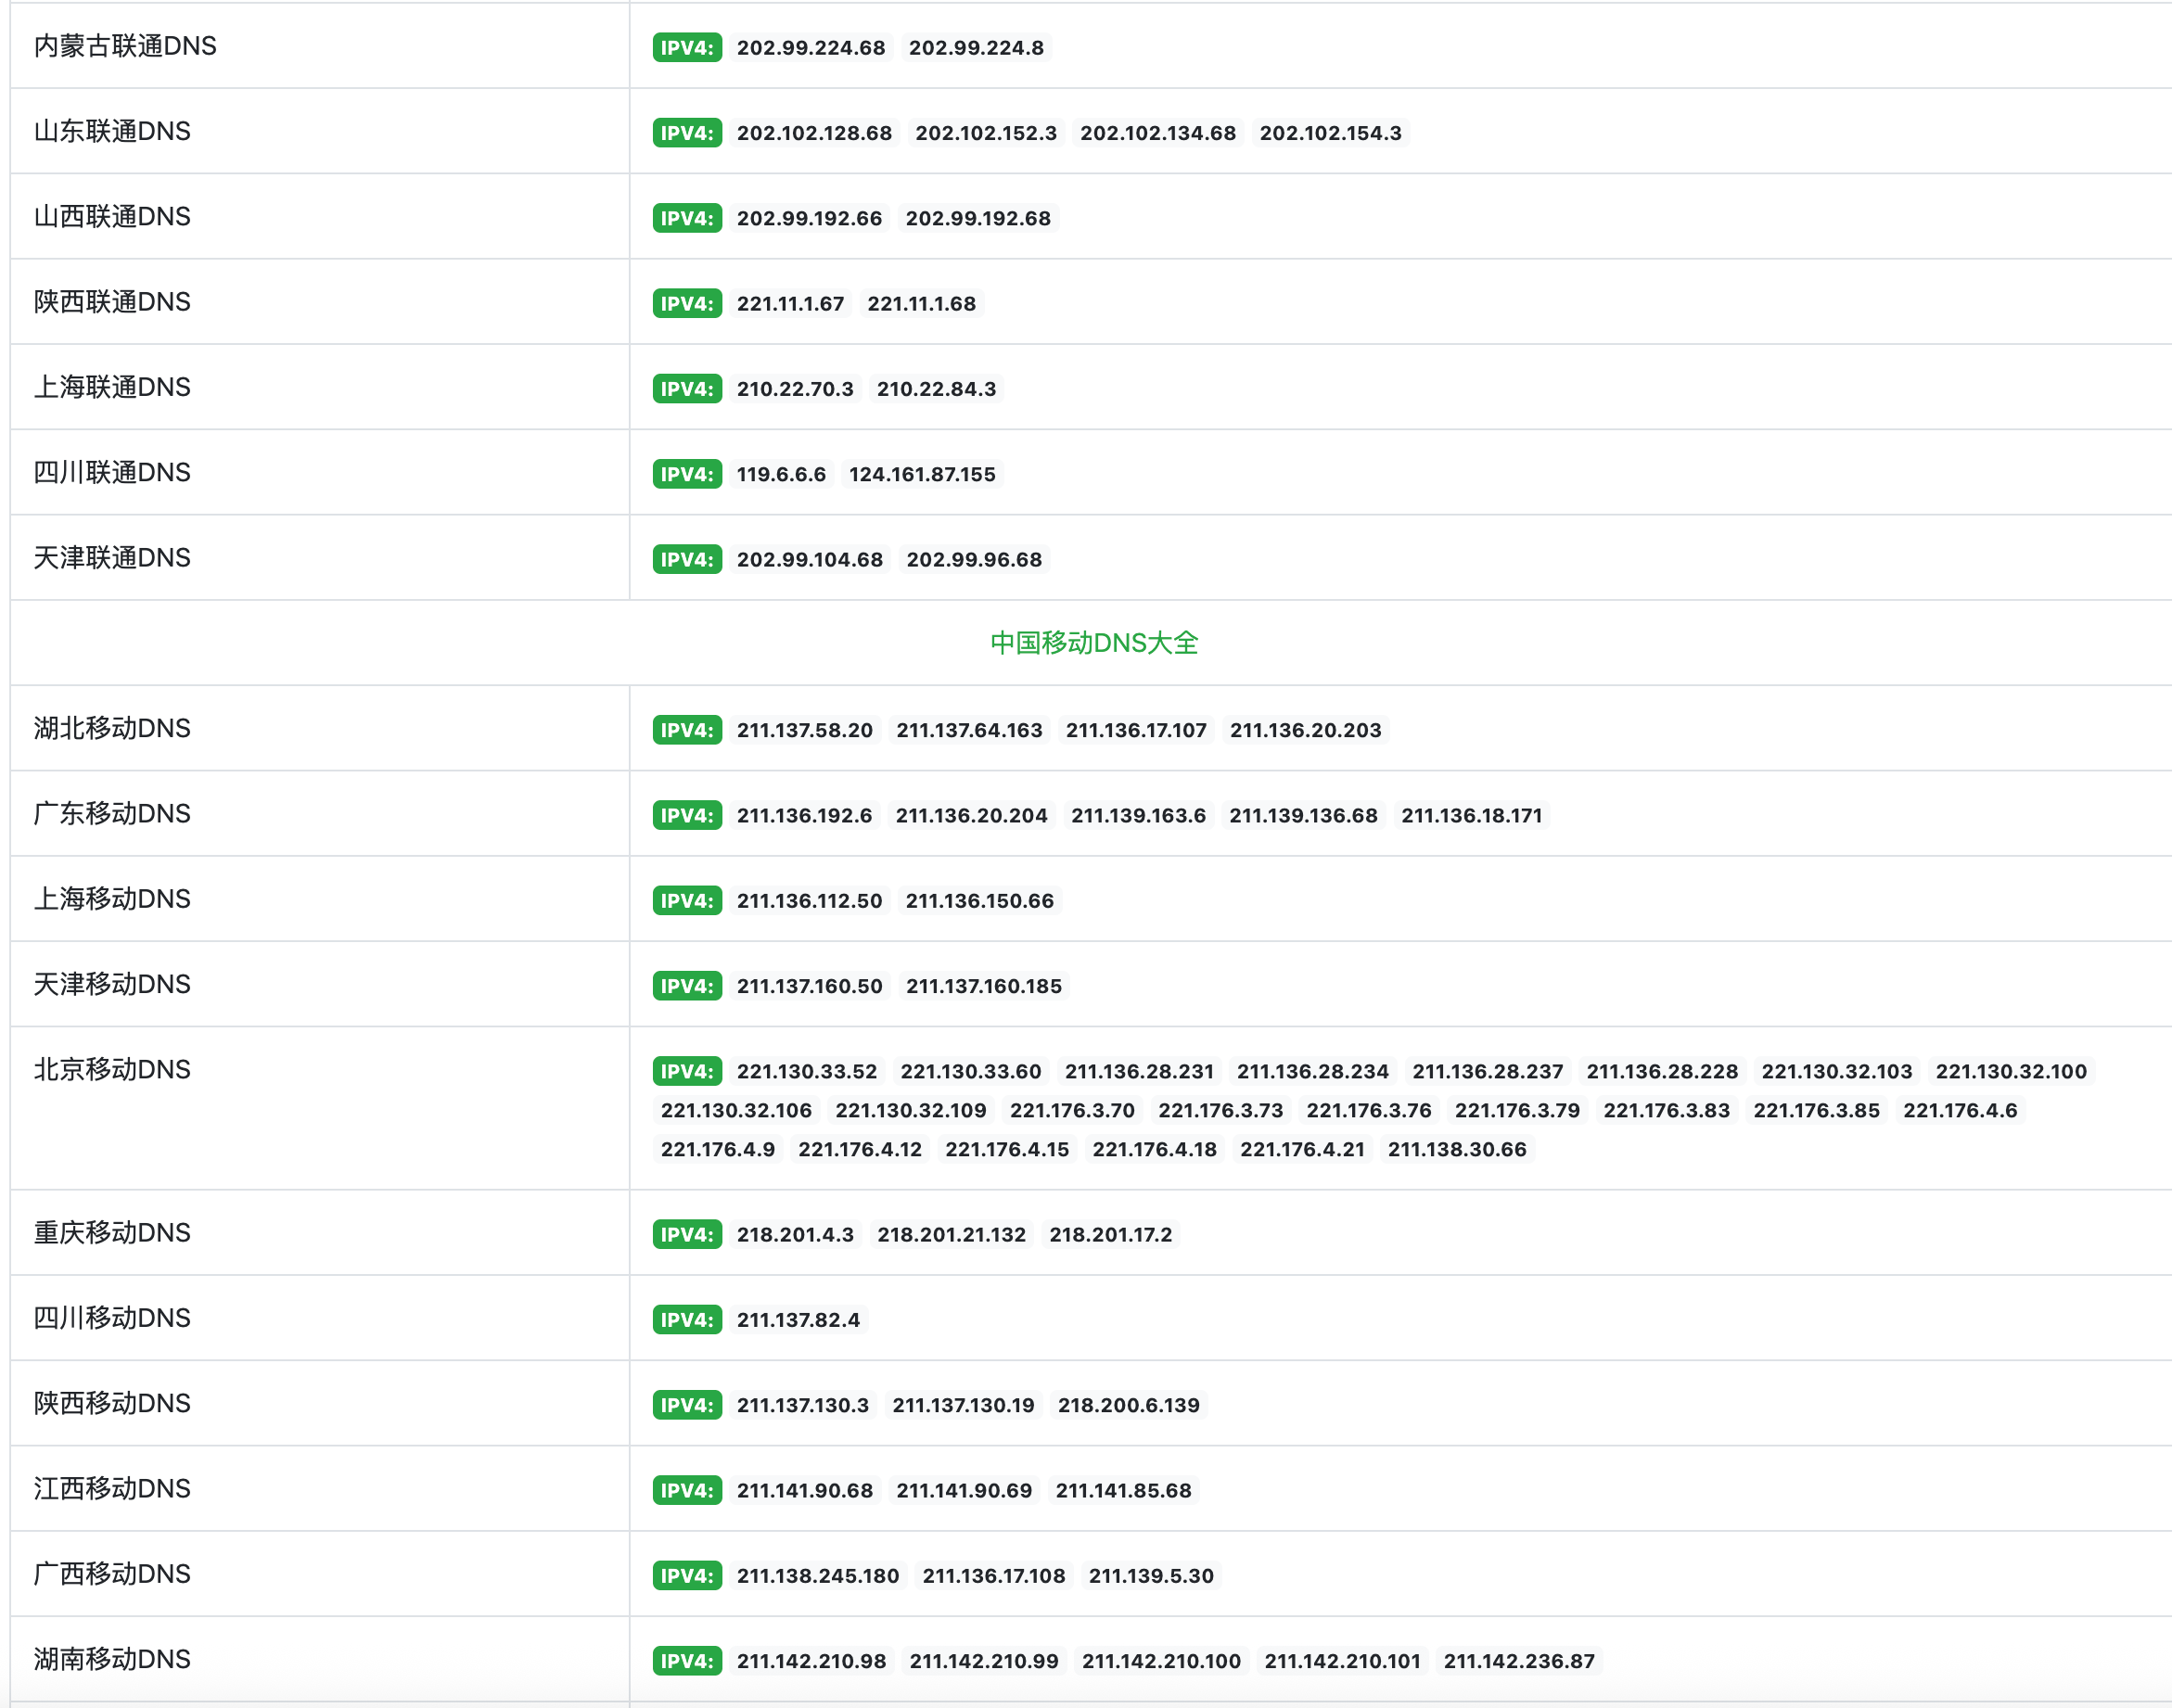Select IP address 218.201.21.132
This screenshot has width=2172, height=1708.
(951, 1234)
